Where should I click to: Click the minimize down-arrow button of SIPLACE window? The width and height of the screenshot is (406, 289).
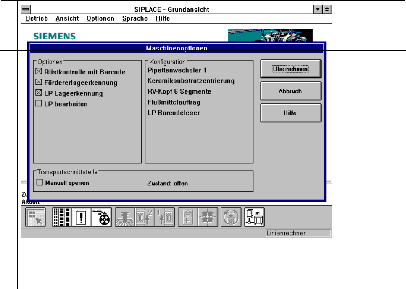pos(317,10)
